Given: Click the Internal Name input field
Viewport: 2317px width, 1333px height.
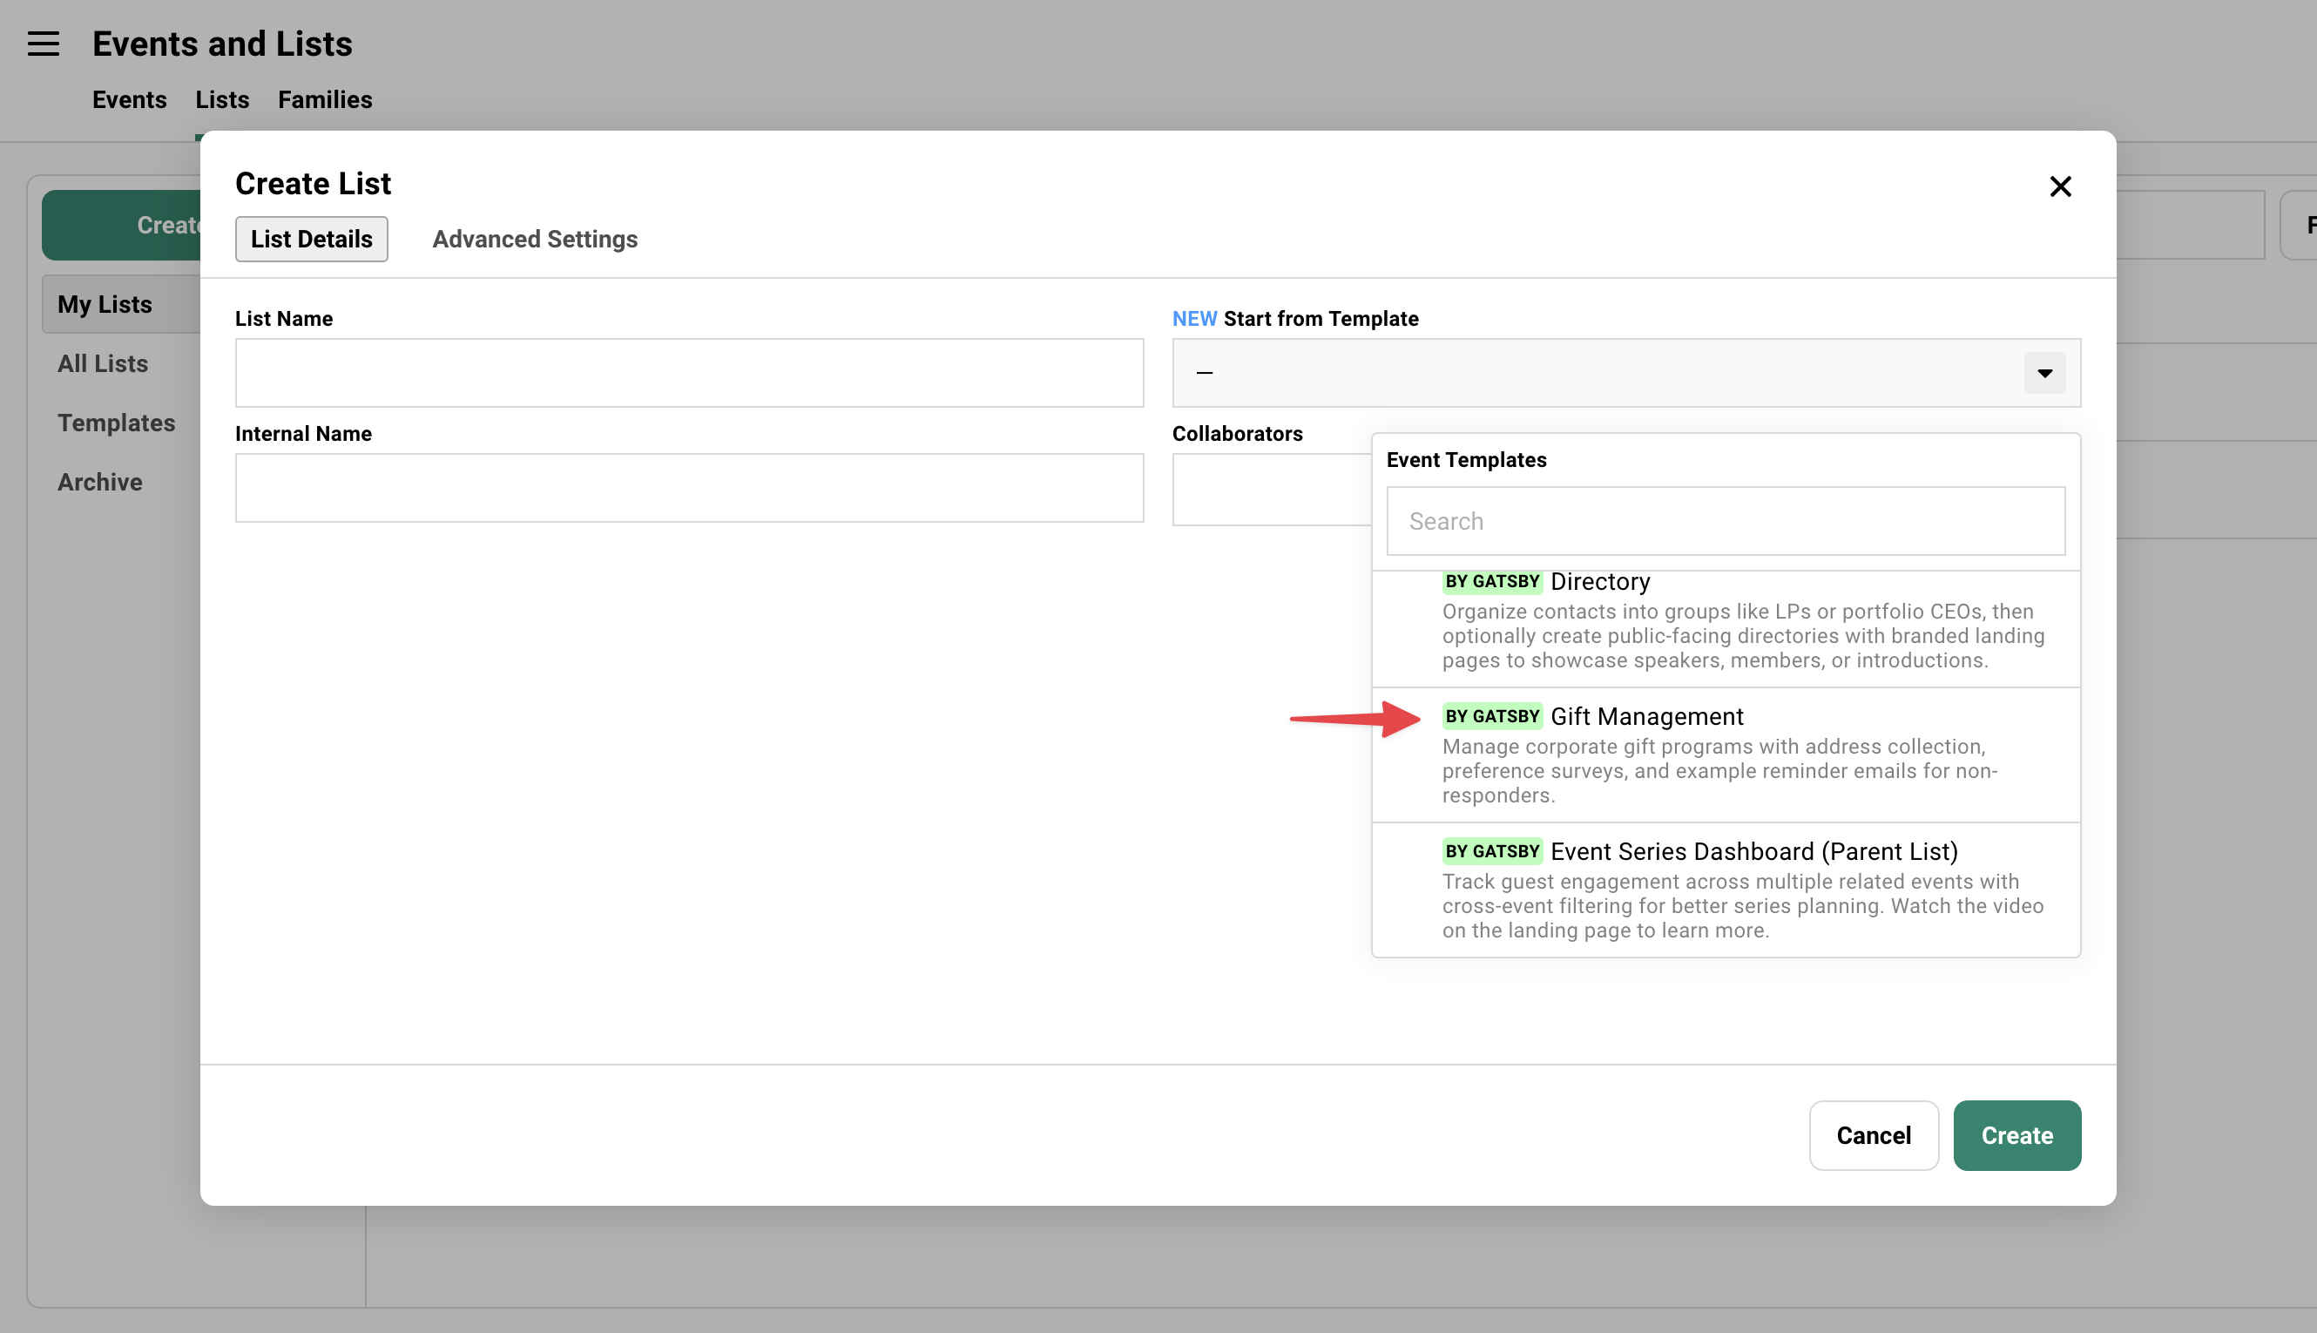Looking at the screenshot, I should (688, 487).
